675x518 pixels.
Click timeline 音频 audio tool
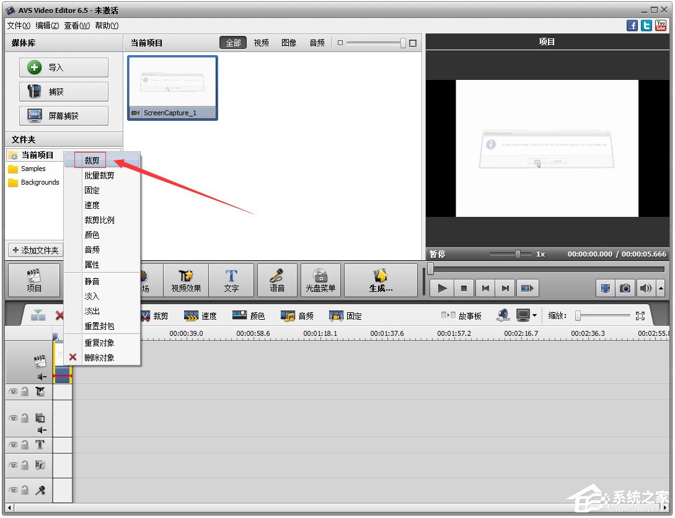click(x=297, y=316)
